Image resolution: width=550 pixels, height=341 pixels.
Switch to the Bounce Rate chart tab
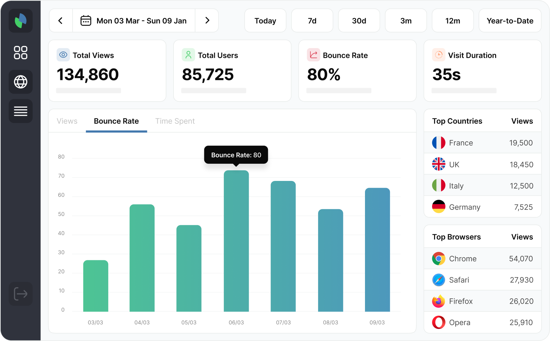point(116,121)
